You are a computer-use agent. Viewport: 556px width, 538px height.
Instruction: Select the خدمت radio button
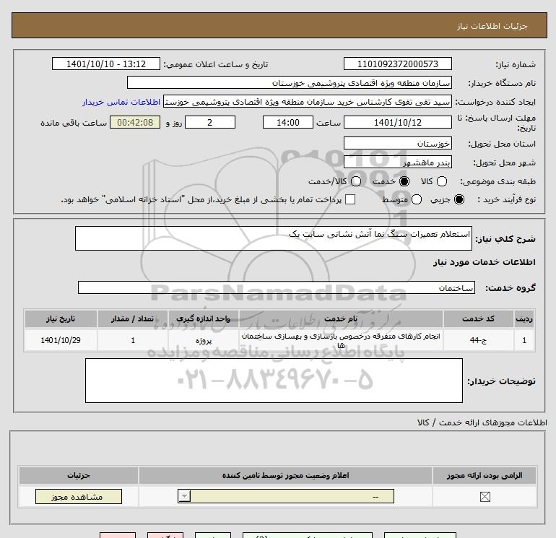(404, 181)
